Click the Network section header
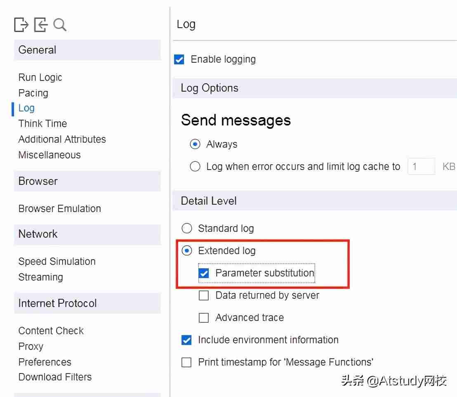 [87, 234]
